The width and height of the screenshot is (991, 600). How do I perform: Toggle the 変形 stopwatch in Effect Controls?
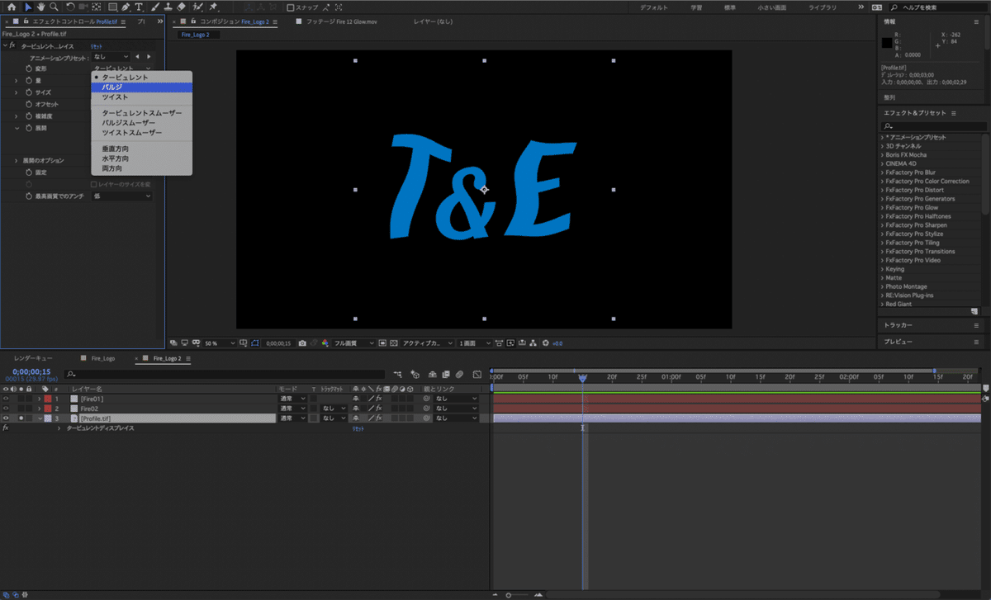pyautogui.click(x=28, y=69)
